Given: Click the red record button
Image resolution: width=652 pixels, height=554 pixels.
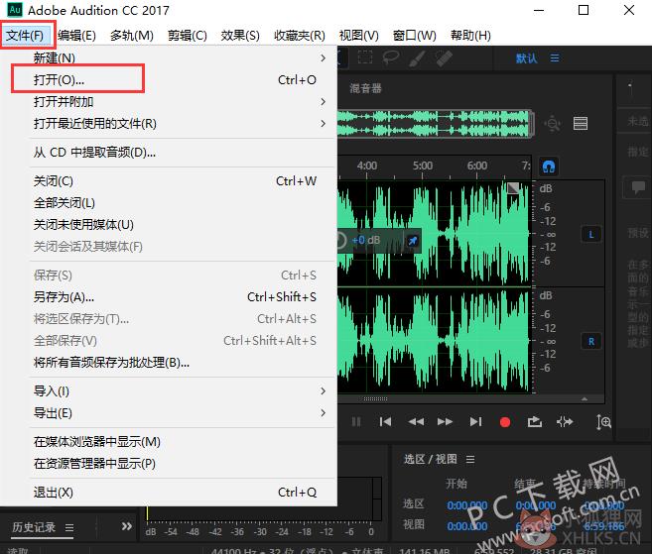Looking at the screenshot, I should (505, 422).
